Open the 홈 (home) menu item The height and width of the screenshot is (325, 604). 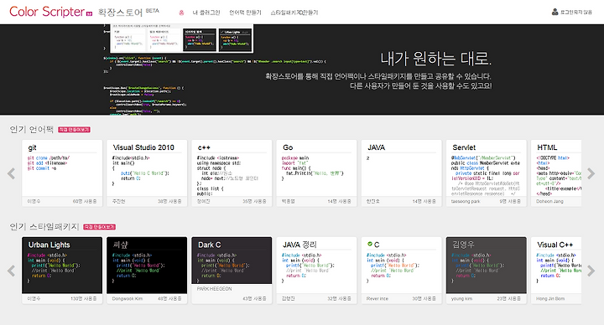pyautogui.click(x=181, y=13)
